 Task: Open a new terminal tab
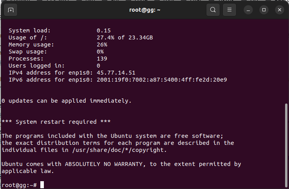[11, 10]
